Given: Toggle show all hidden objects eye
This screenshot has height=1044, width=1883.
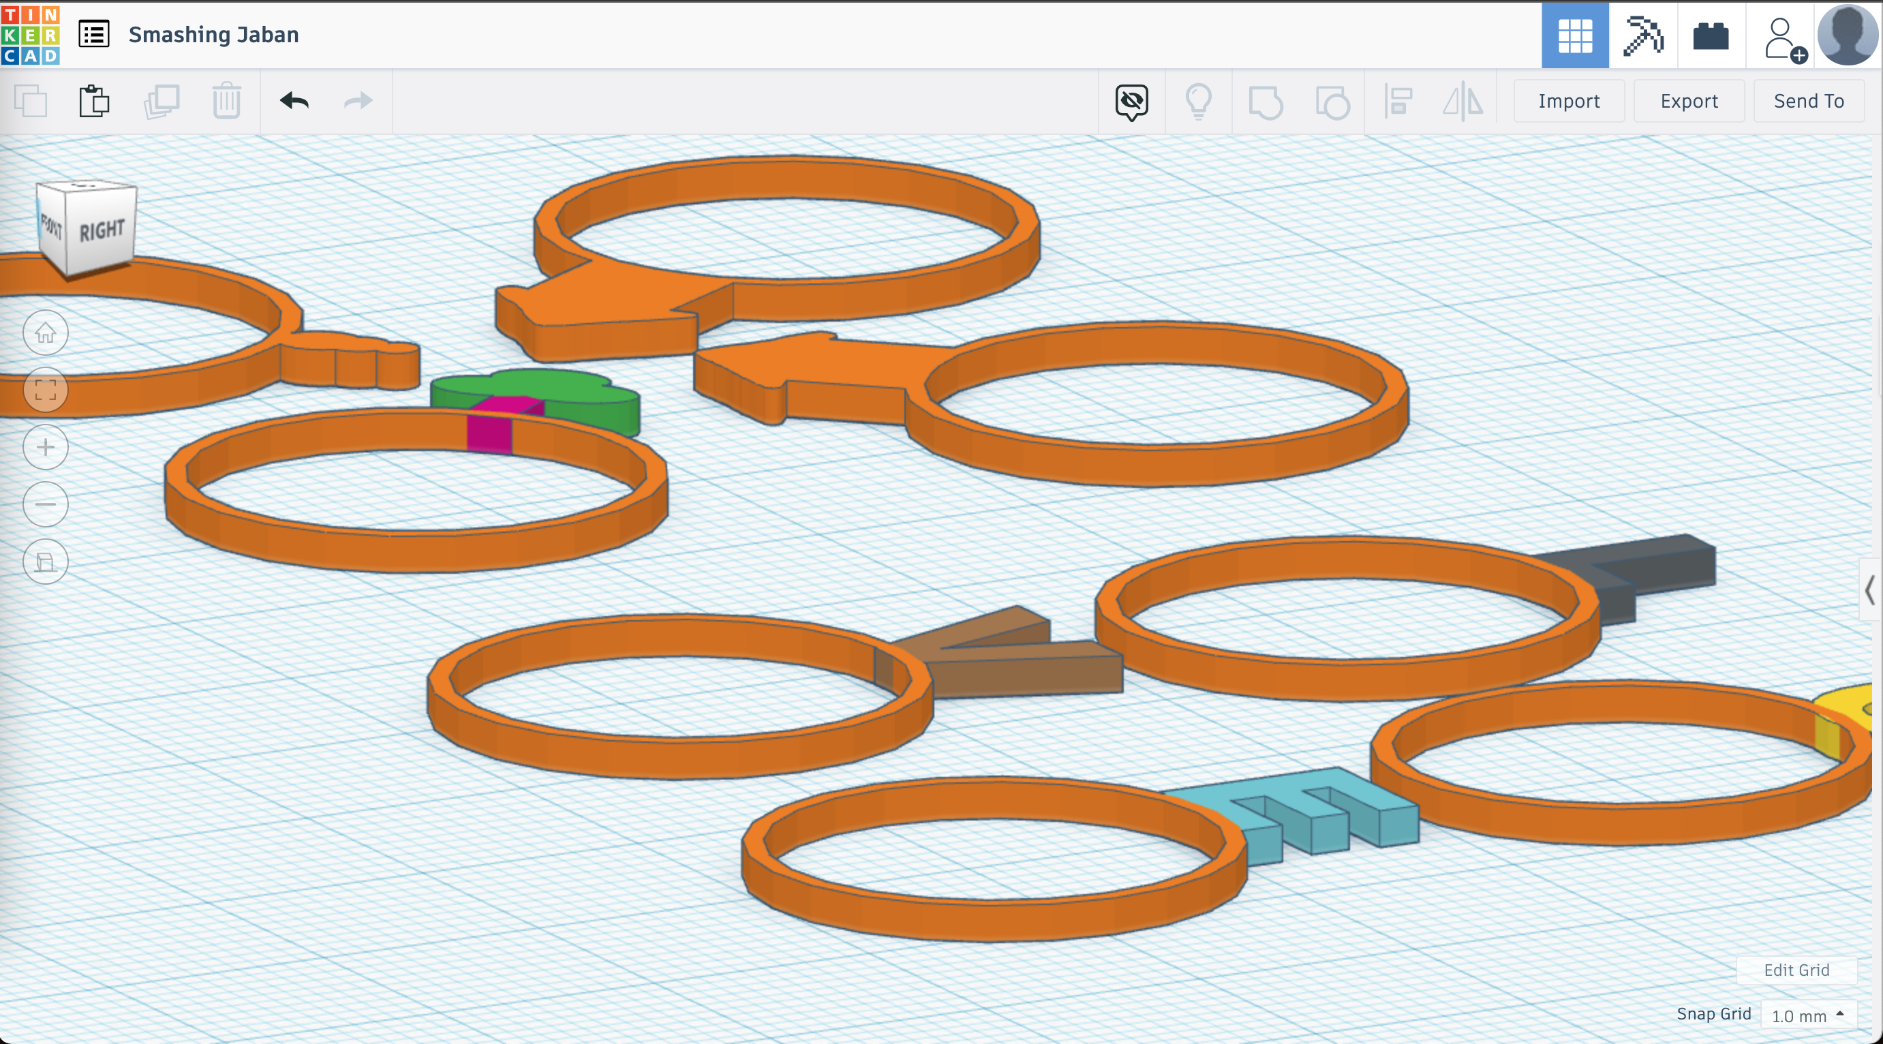Looking at the screenshot, I should (x=1131, y=101).
